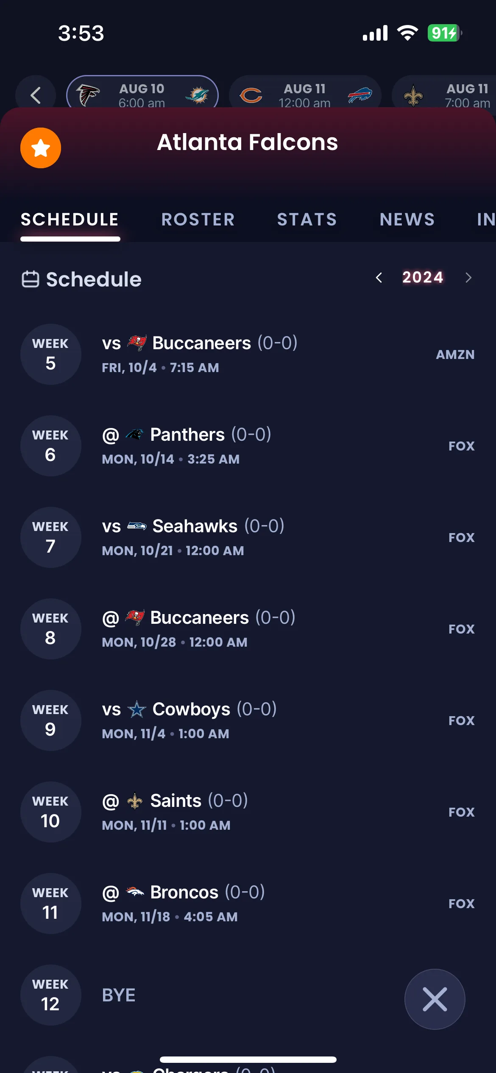Tap the back arrow in games carousel
Screen dimensions: 496x1073
[36, 95]
